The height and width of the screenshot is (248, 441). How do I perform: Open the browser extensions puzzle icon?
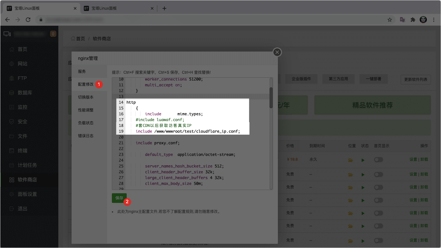pos(413,20)
